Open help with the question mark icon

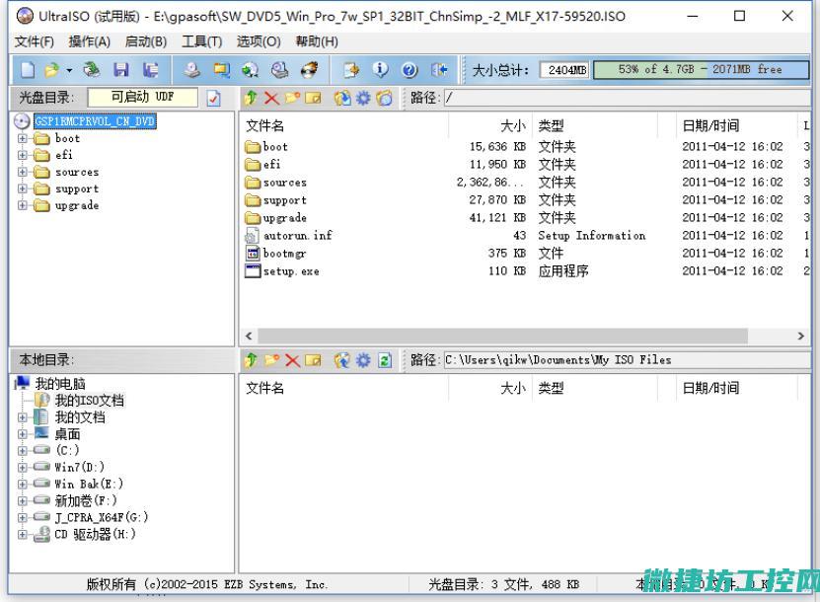tap(410, 69)
